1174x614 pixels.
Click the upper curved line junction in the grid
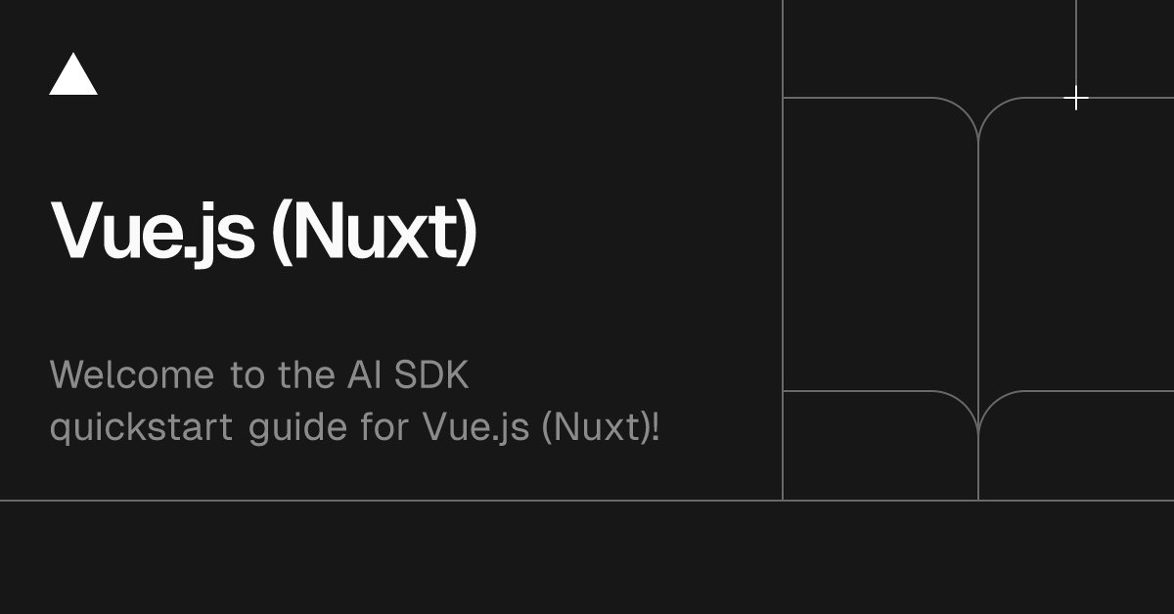(978, 122)
